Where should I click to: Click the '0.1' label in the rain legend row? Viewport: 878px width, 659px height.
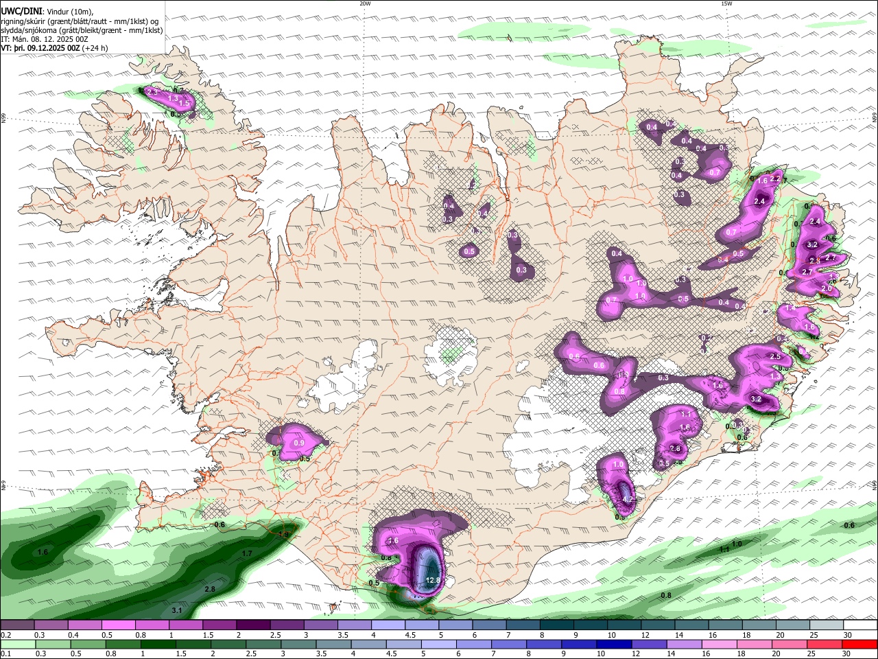5,654
